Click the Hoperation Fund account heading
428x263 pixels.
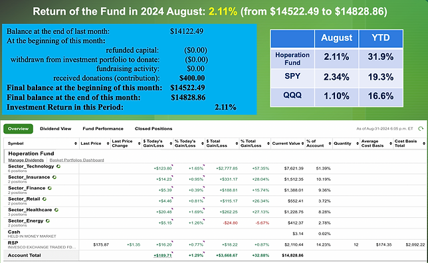tap(31, 153)
